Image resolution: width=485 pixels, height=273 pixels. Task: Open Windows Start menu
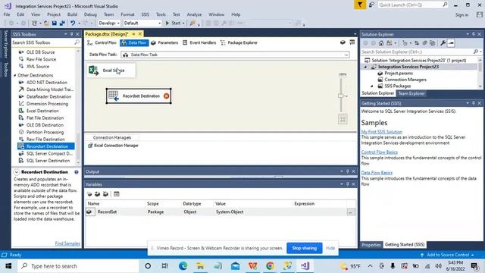[x=8, y=266]
